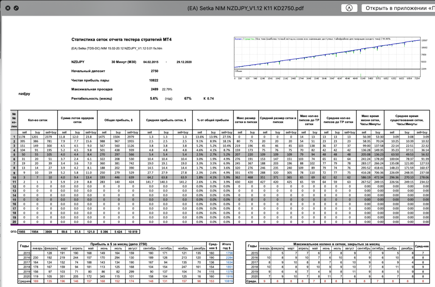The width and height of the screenshot is (435, 287).
Task: Click the Markup pen icon in title bar
Action: (349, 8)
